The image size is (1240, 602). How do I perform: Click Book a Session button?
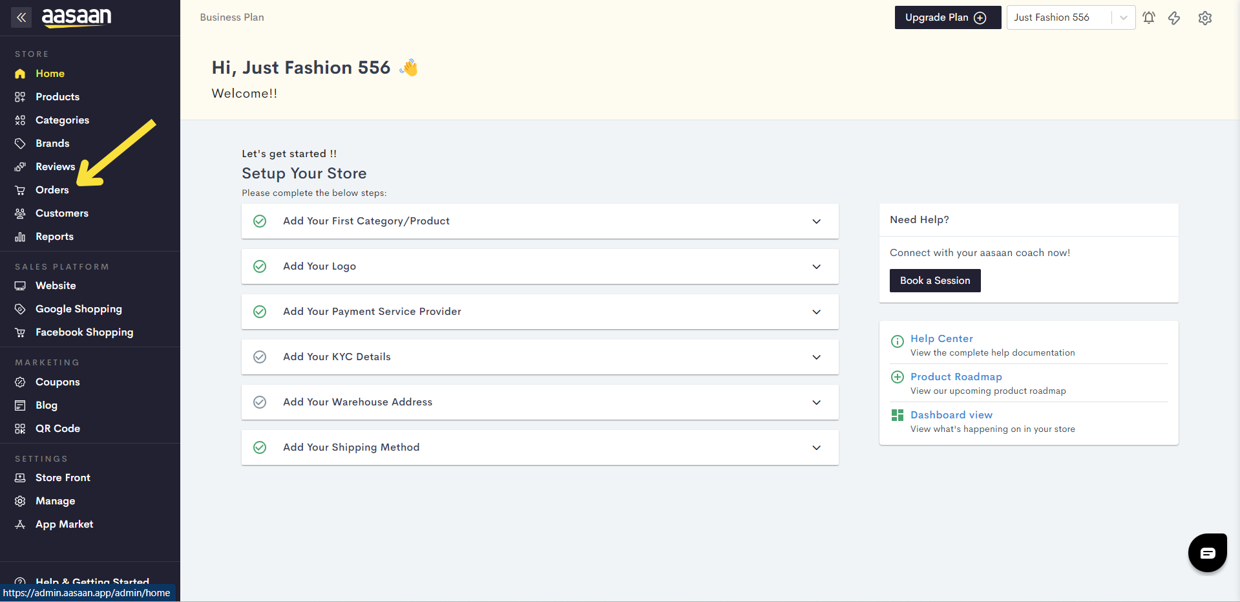pos(935,281)
